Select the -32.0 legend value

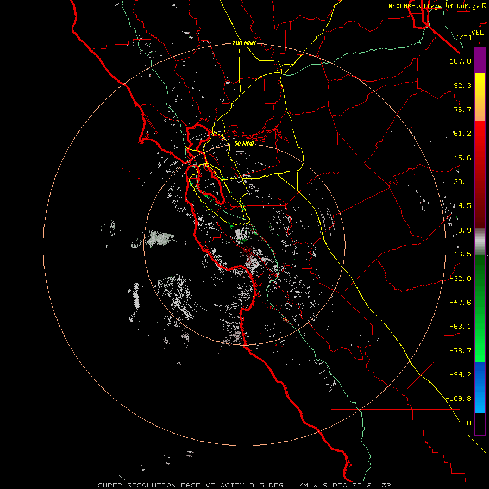[460, 278]
